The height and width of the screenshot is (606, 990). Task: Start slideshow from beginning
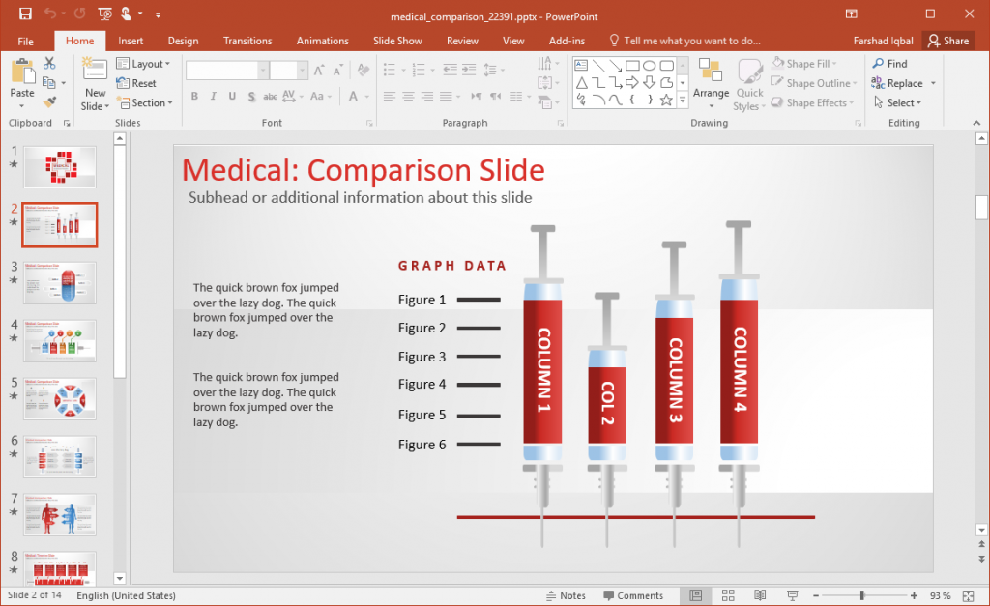[x=103, y=15]
